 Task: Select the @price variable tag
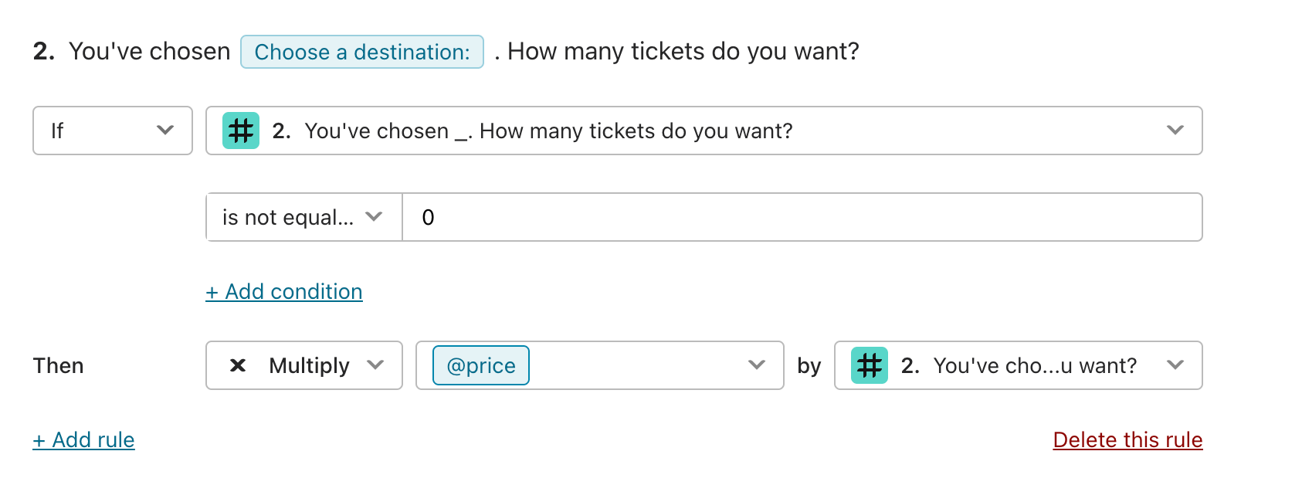click(x=481, y=365)
